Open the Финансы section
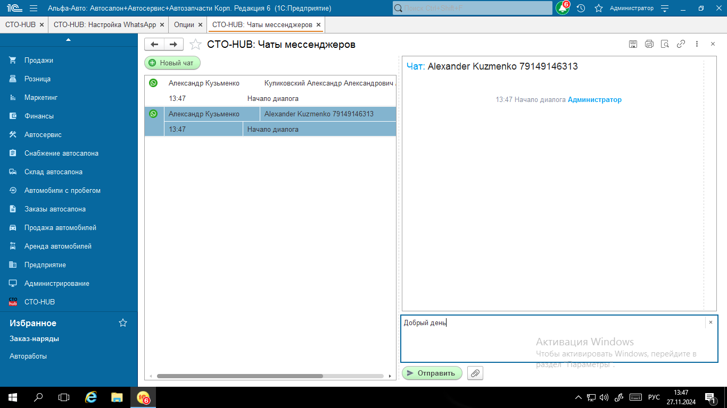727x408 pixels. [x=69, y=116]
